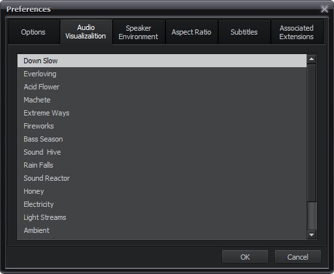The width and height of the screenshot is (334, 274).
Task: Close the Preferences dialog with X
Action: [324, 9]
